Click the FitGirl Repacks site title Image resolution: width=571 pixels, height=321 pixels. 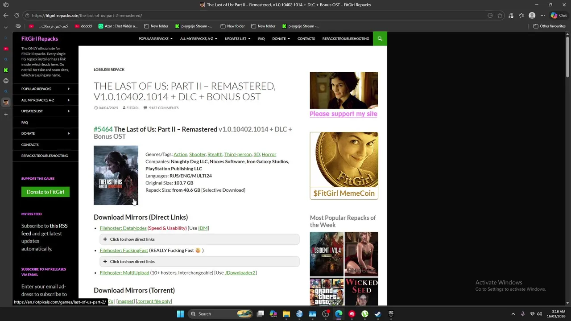[x=40, y=39]
